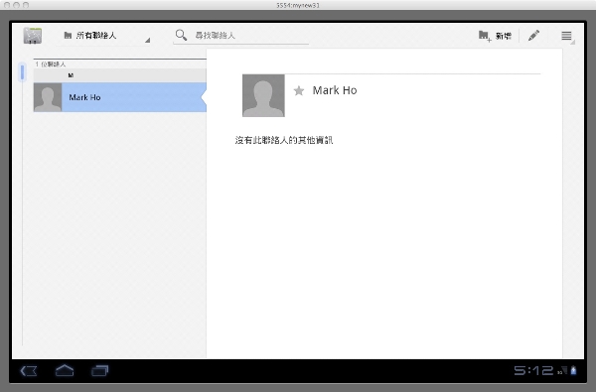Click the Mark Ho detail name
The width and height of the screenshot is (596, 392).
(335, 90)
